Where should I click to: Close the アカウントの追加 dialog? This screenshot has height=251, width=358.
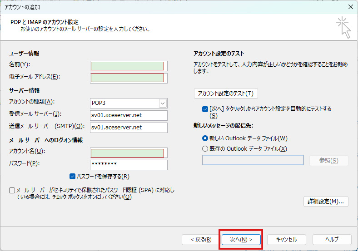350,7
